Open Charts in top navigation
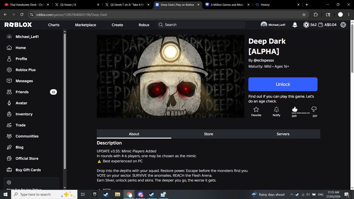Image resolution: width=354 pixels, height=199 pixels. pos(54,25)
